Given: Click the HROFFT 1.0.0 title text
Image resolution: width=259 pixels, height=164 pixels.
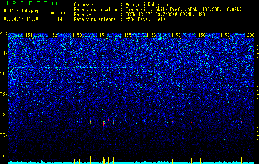Looking at the screenshot, I should tap(32, 3).
